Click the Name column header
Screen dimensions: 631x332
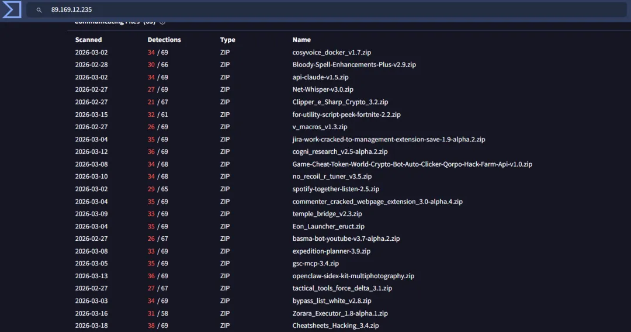pos(301,40)
